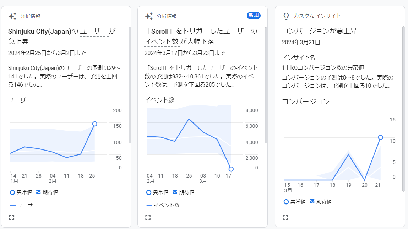Click the anomaly point on the conversion chart

pos(381,137)
